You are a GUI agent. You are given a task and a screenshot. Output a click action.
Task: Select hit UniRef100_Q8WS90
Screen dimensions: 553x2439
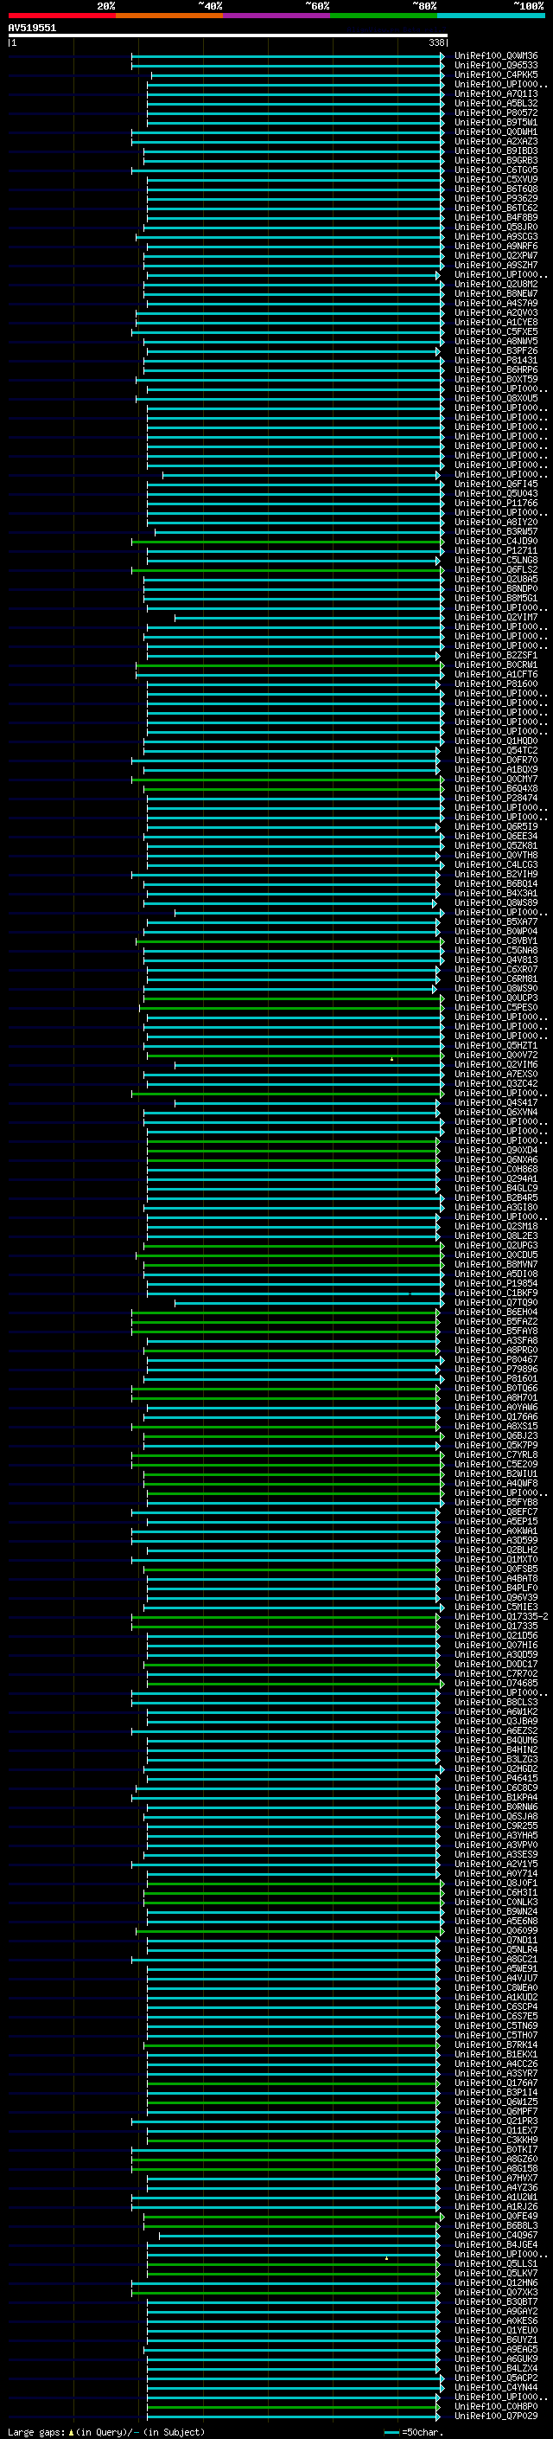495,988
